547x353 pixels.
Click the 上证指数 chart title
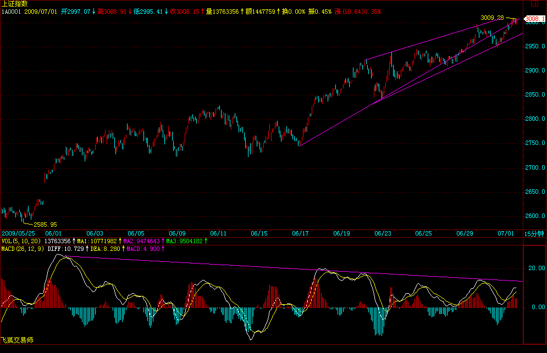tap(15, 4)
